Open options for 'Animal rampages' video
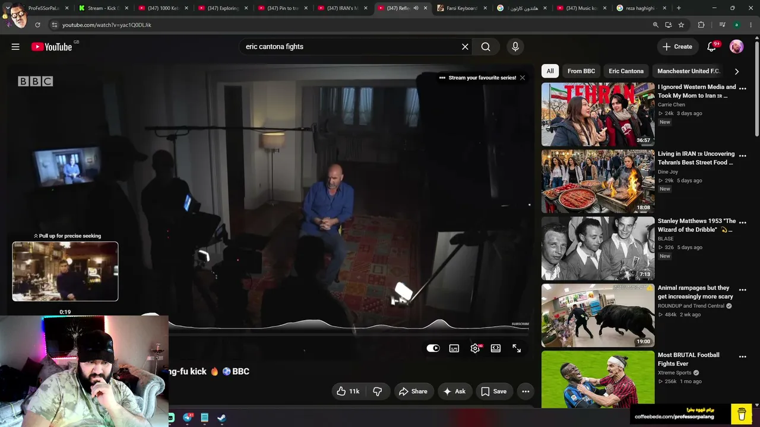Screen dimensions: 760x427 (x=742, y=289)
